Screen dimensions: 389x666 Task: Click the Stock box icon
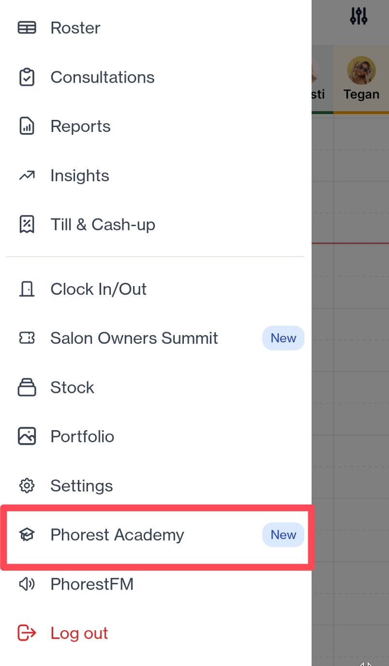[27, 387]
